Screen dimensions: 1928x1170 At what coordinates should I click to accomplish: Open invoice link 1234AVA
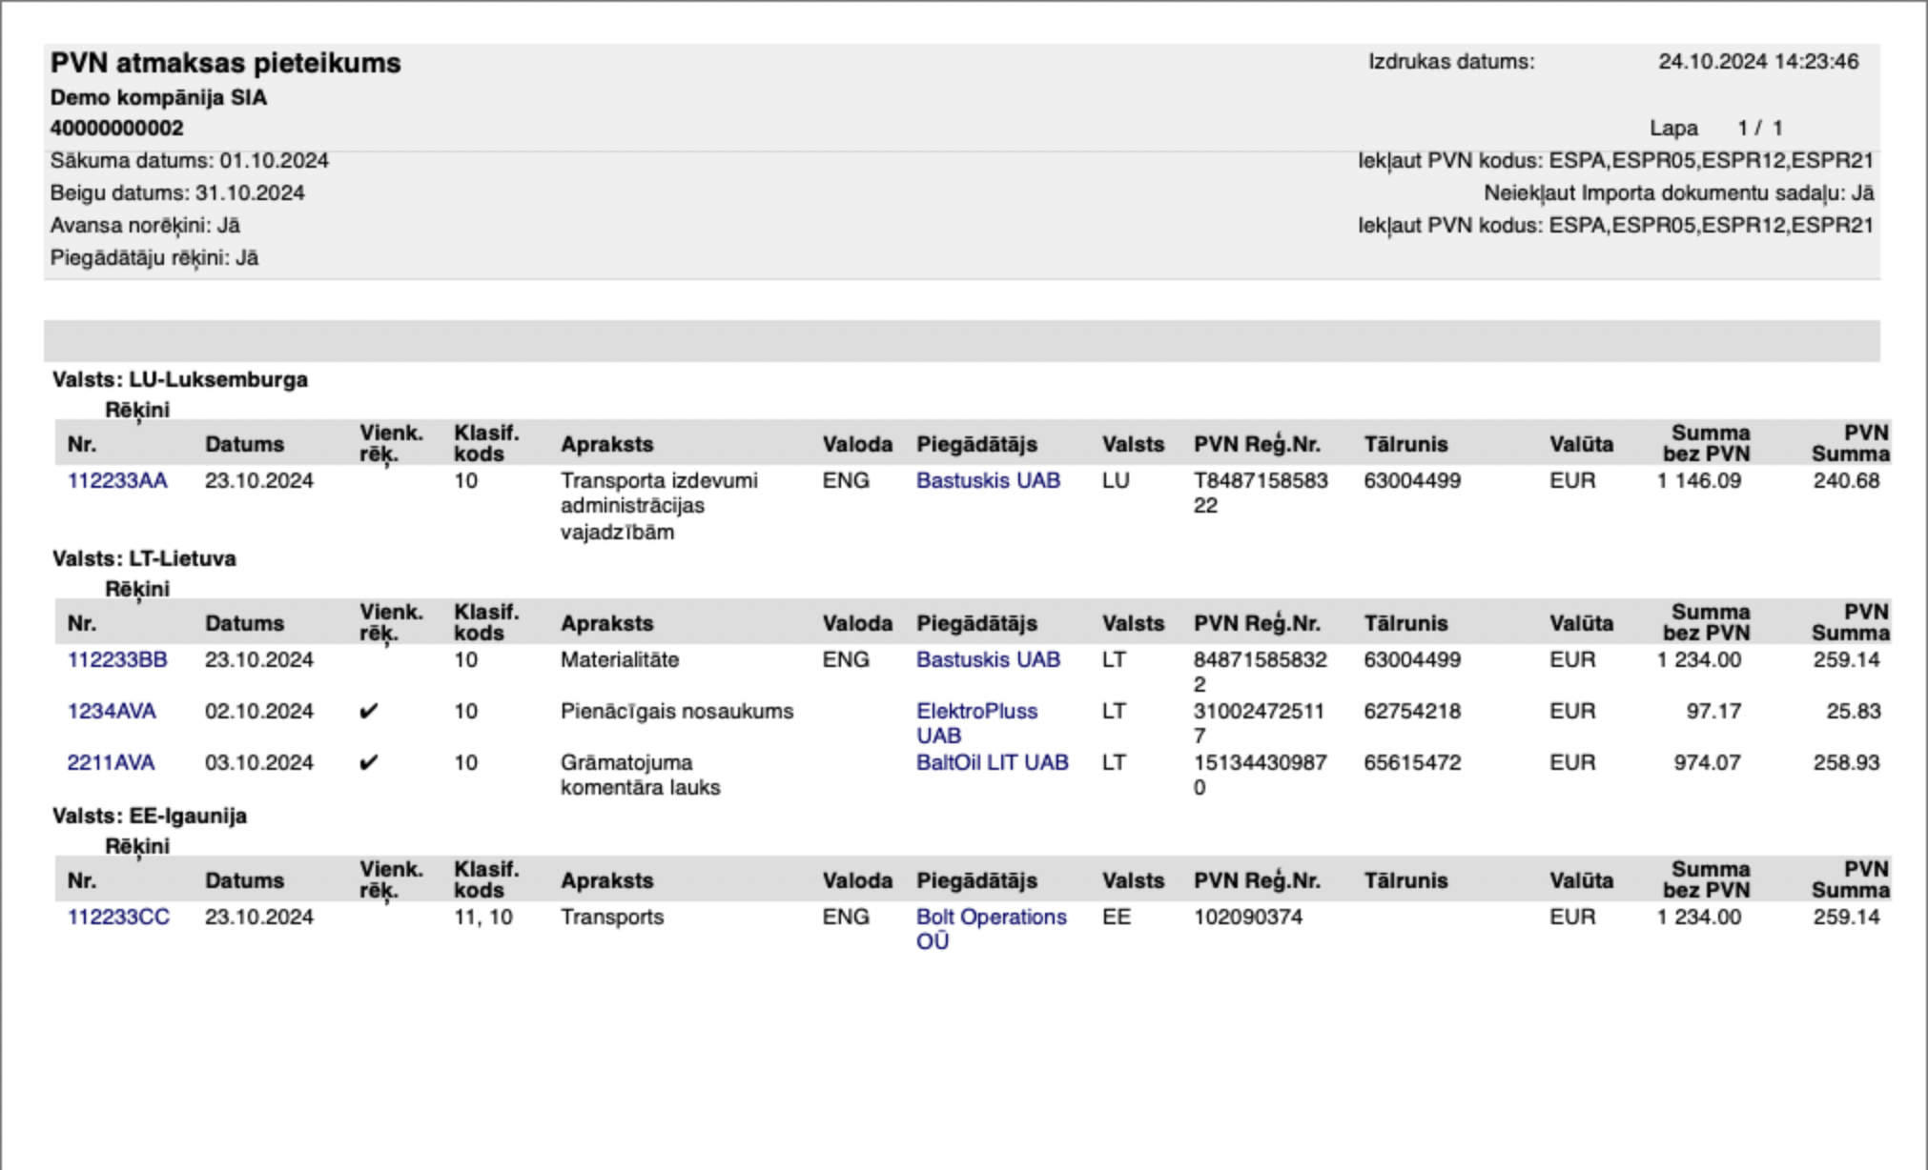point(112,712)
